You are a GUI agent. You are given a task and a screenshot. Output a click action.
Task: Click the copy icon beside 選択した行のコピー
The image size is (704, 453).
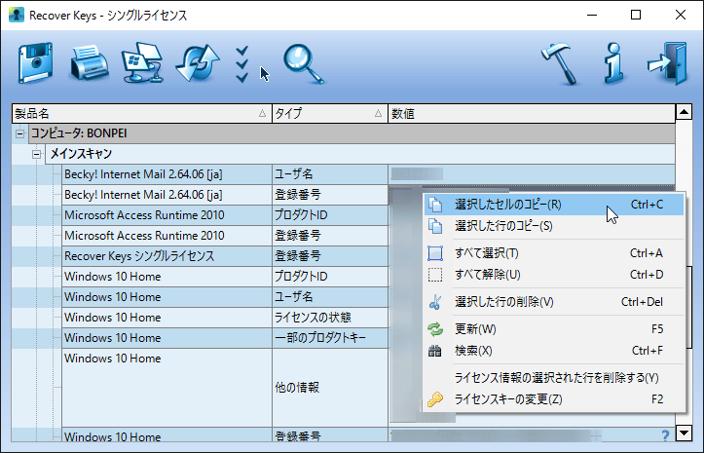click(x=434, y=226)
